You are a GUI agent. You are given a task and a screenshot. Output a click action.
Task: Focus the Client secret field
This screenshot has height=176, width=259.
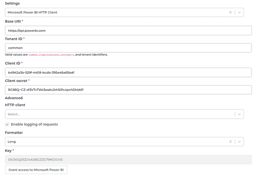coord(128,90)
